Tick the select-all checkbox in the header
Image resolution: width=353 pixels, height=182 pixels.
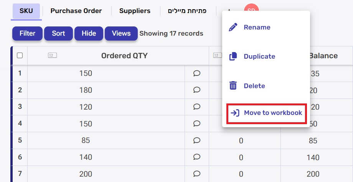[20, 56]
